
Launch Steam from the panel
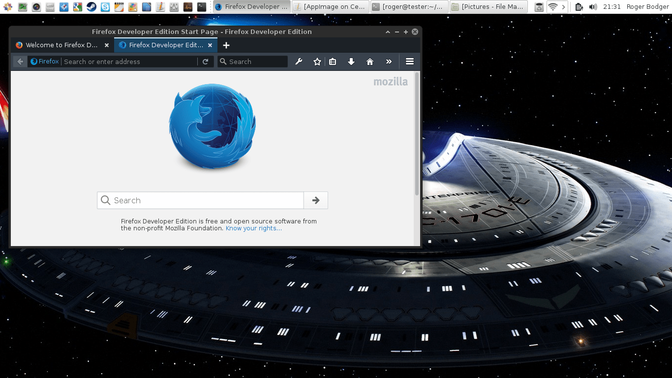point(91,7)
